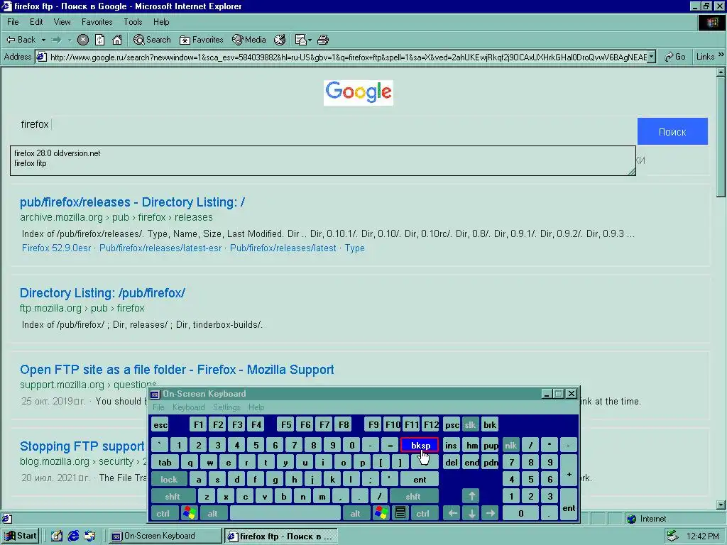
Task: Refresh the page with the Refresh icon
Action: click(99, 40)
